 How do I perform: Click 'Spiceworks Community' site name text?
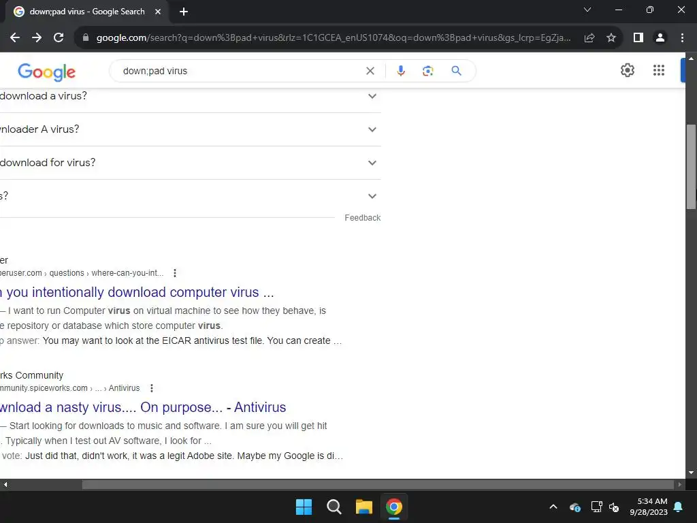pyautogui.click(x=31, y=375)
